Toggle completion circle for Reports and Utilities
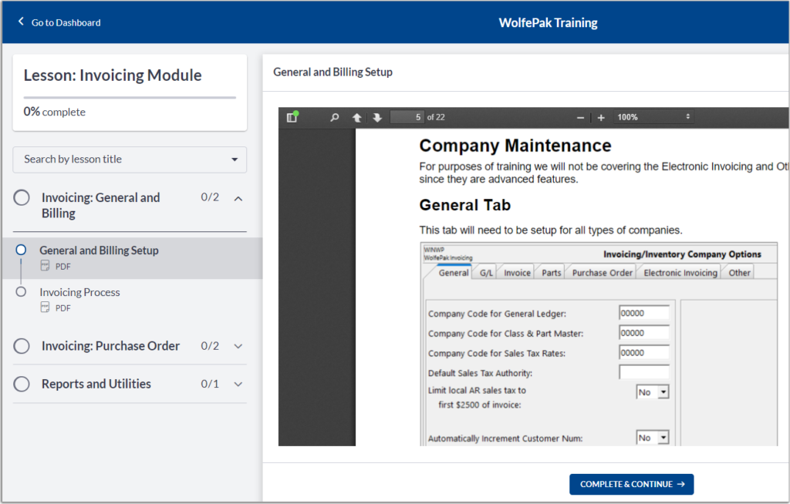 (x=22, y=383)
